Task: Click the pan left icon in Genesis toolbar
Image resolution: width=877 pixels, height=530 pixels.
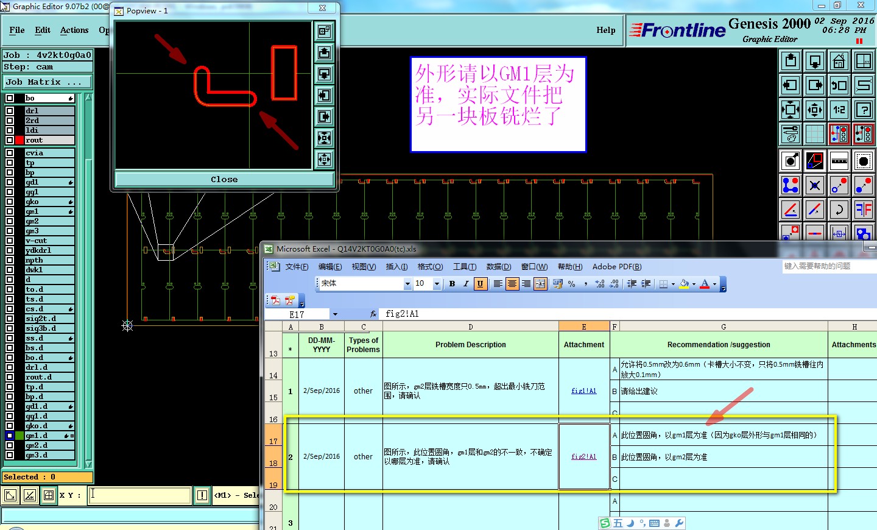Action: point(791,85)
